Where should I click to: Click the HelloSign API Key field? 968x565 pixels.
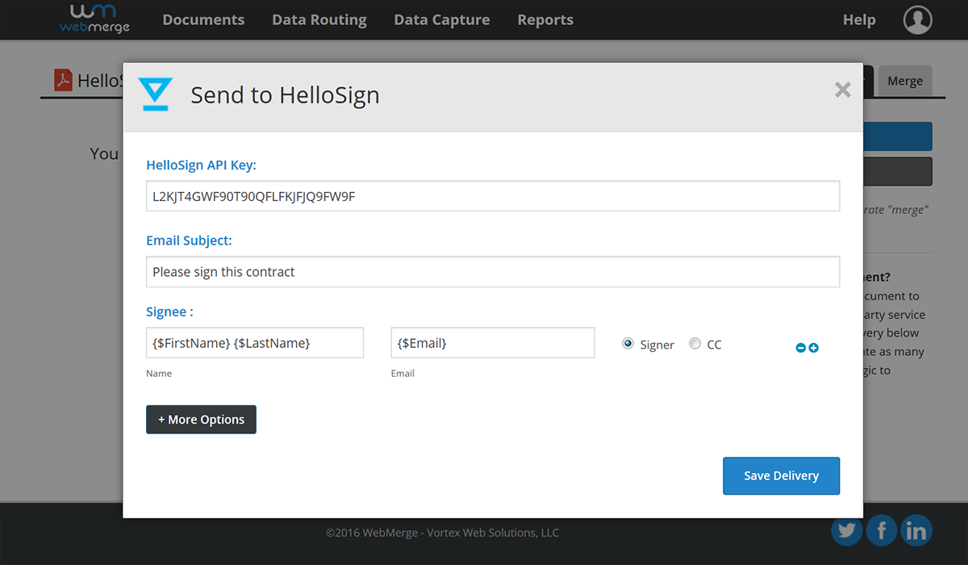tap(493, 196)
